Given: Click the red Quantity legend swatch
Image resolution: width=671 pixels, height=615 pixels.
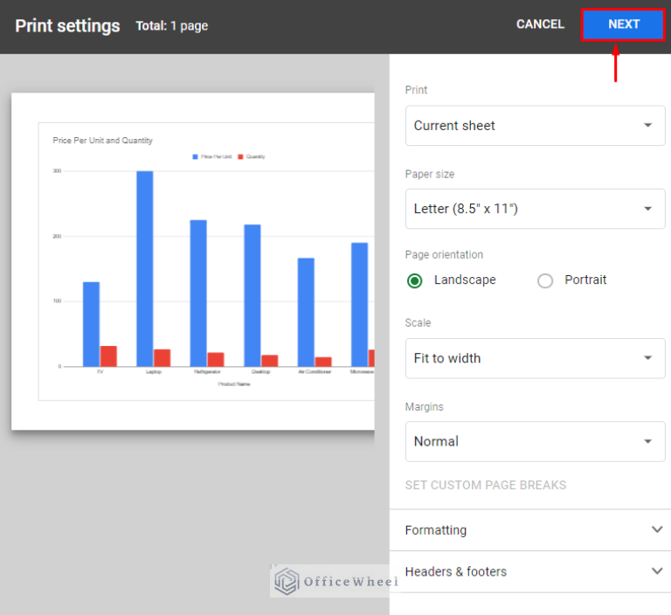Looking at the screenshot, I should [x=240, y=156].
